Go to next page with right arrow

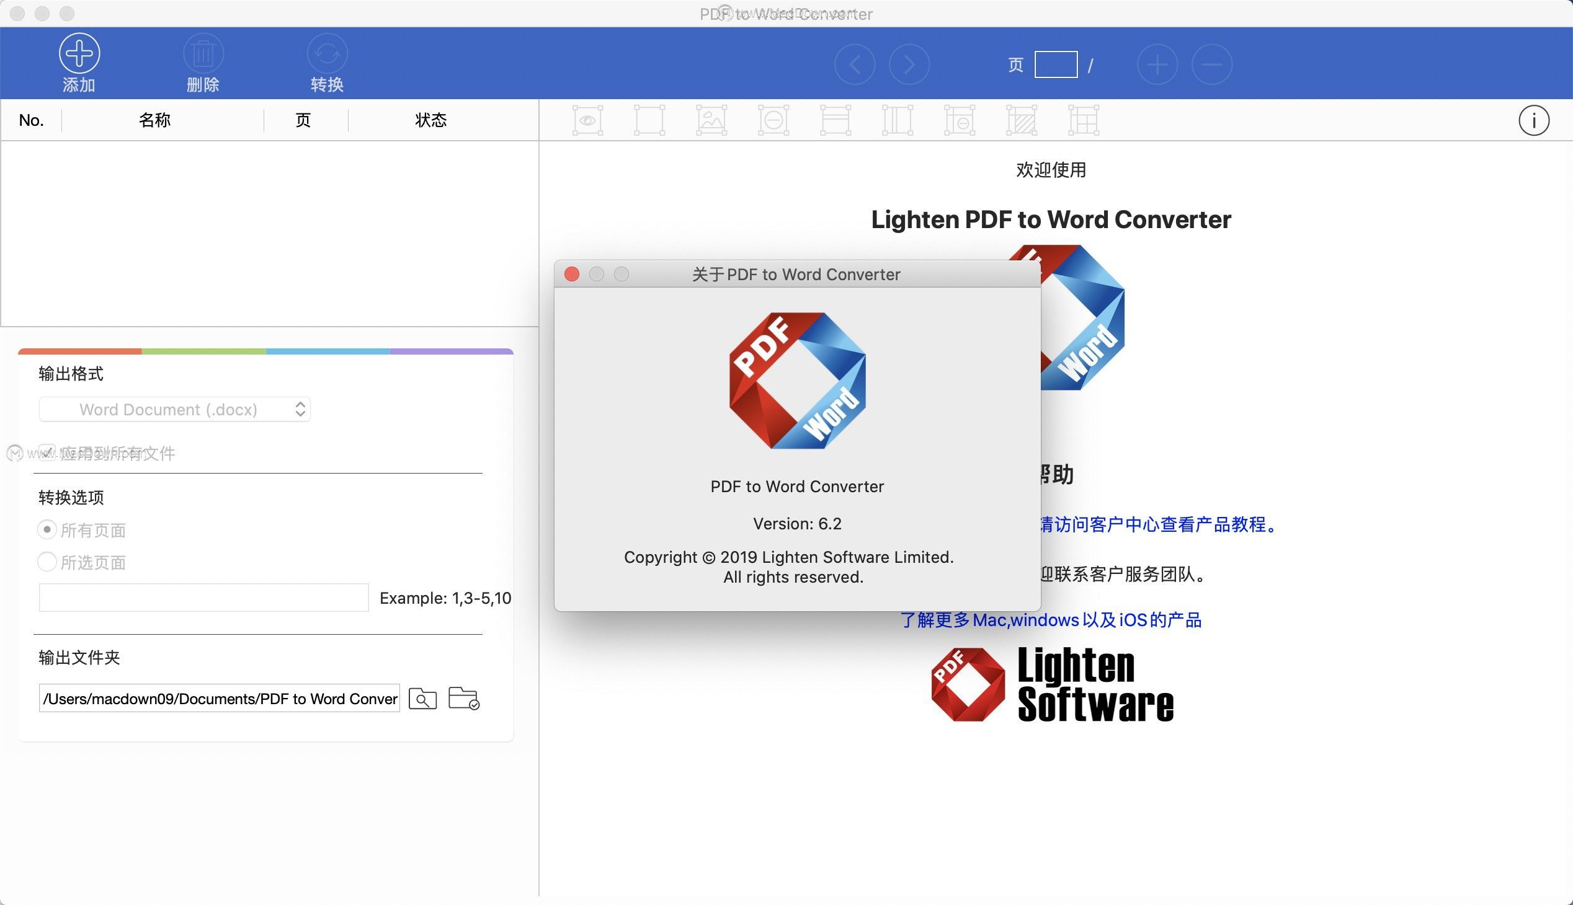[909, 64]
